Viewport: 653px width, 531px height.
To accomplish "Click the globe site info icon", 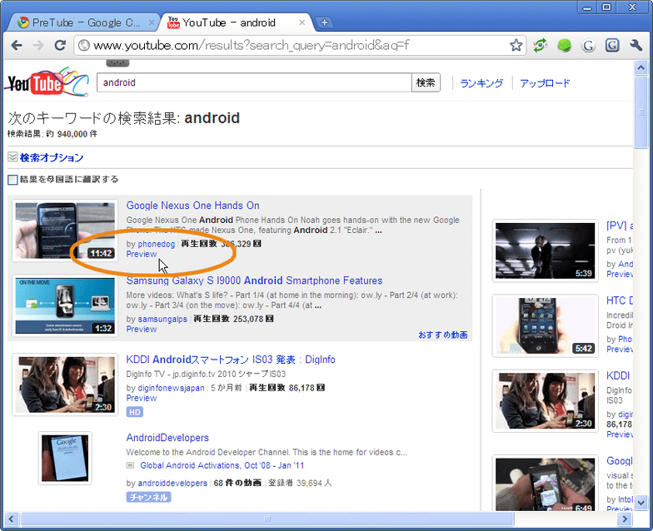I will [84, 45].
